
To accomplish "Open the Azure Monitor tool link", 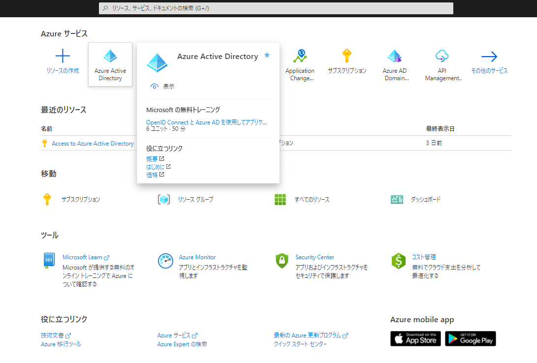I will click(x=197, y=257).
